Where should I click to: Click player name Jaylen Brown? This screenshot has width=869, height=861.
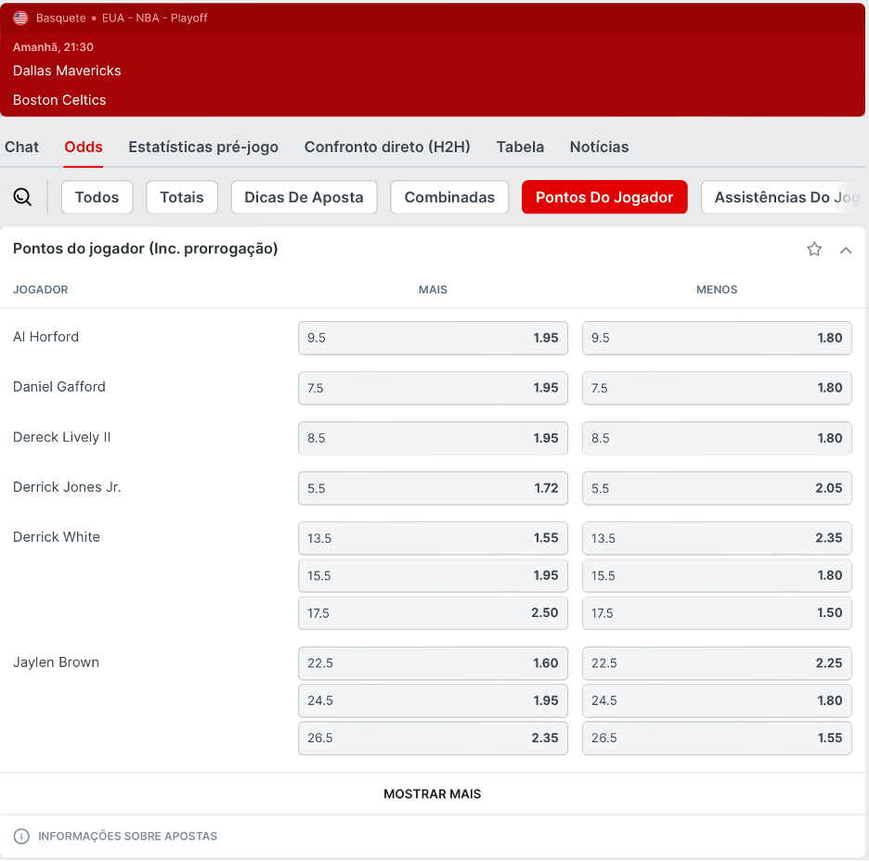click(x=56, y=662)
